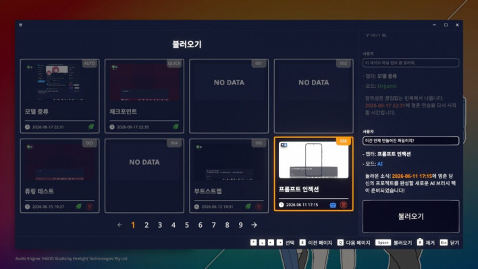
Task: Click the 불러오기 page heading
Action: [x=187, y=45]
